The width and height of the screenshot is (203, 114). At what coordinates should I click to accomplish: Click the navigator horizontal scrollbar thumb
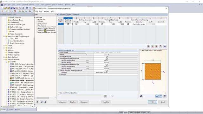point(8,107)
